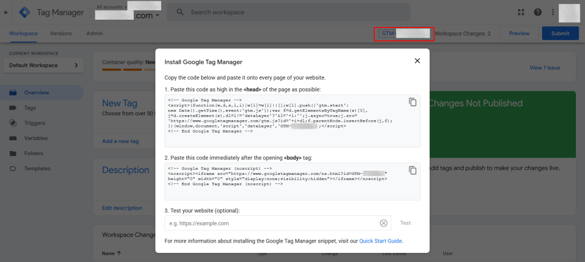Click the Tags sidebar icon
The image size is (585, 262).
pos(13,108)
